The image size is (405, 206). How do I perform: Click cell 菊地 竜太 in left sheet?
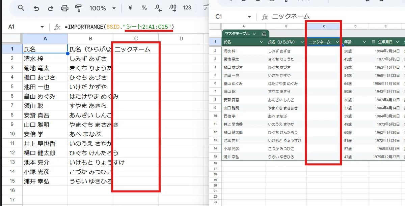(45, 68)
